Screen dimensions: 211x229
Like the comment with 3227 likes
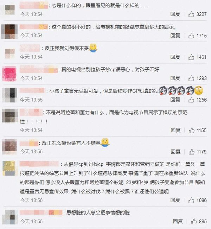[x=191, y=14]
